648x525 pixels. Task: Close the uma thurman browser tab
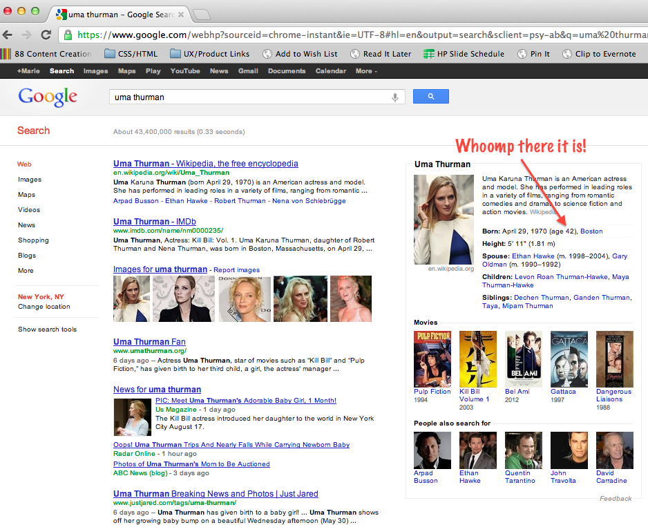181,15
